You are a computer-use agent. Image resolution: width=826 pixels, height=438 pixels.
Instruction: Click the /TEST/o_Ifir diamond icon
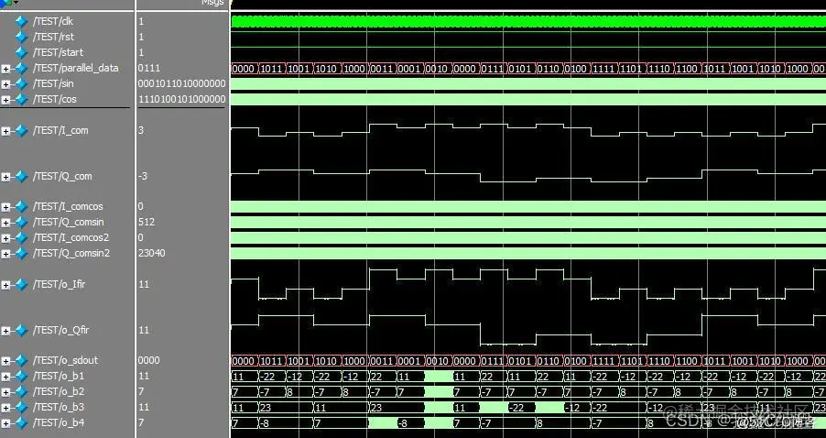(21, 284)
